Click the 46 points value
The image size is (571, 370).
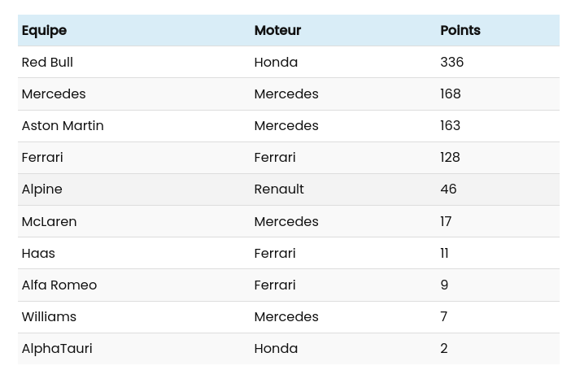coord(448,189)
